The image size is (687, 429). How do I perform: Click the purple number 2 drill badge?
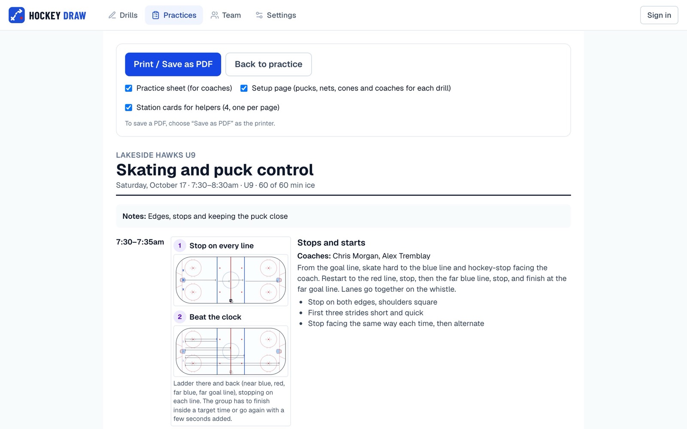[179, 317]
